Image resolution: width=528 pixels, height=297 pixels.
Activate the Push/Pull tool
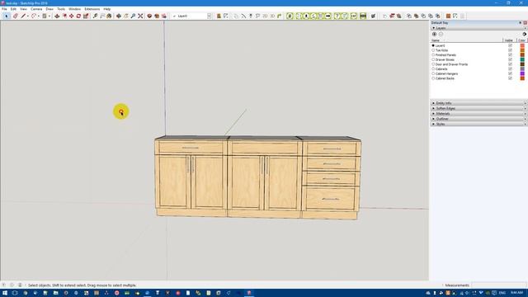pos(57,16)
